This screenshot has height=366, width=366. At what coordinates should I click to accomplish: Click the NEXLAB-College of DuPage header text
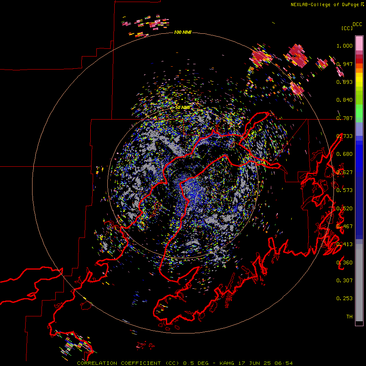(325, 4)
